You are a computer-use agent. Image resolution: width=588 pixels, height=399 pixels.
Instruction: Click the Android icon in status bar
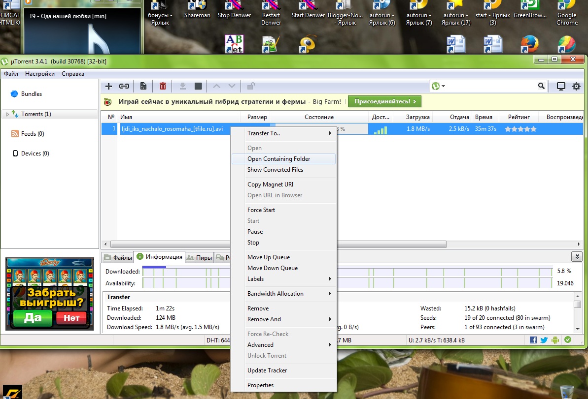point(556,340)
